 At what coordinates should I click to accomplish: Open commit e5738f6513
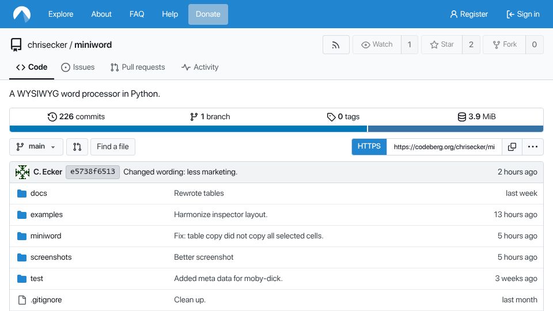click(93, 172)
